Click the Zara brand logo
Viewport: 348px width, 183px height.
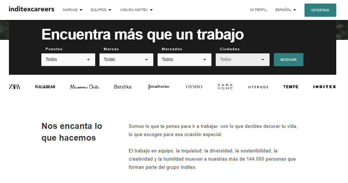click(14, 87)
